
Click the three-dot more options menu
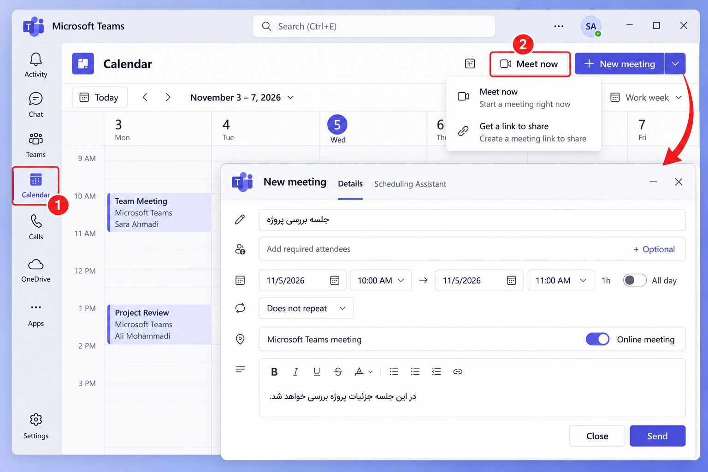[x=559, y=26]
